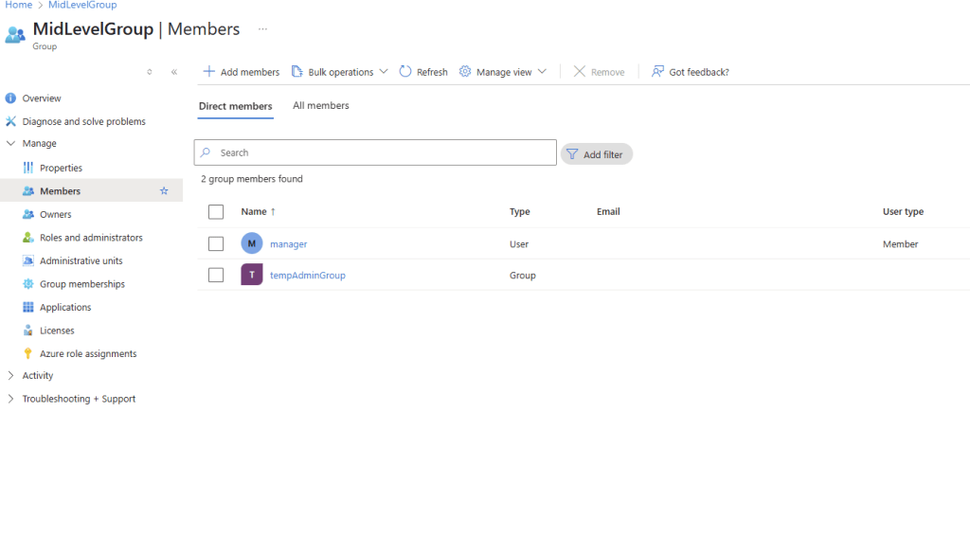Click the Refresh icon in toolbar
The image size is (970, 537).
coord(405,72)
